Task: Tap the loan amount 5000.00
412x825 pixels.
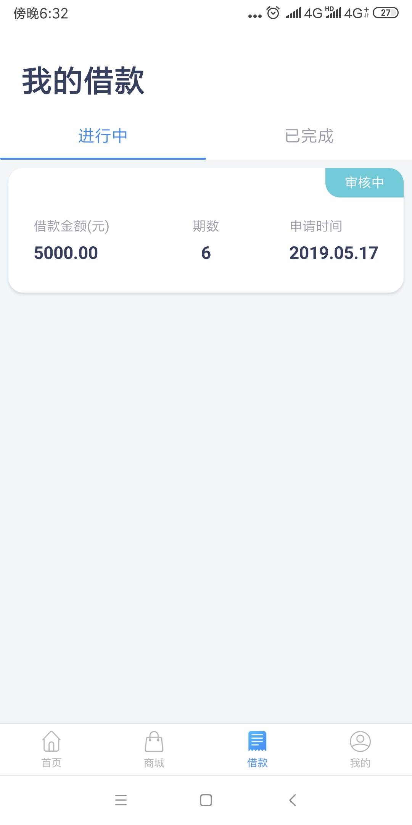Action: (x=66, y=253)
